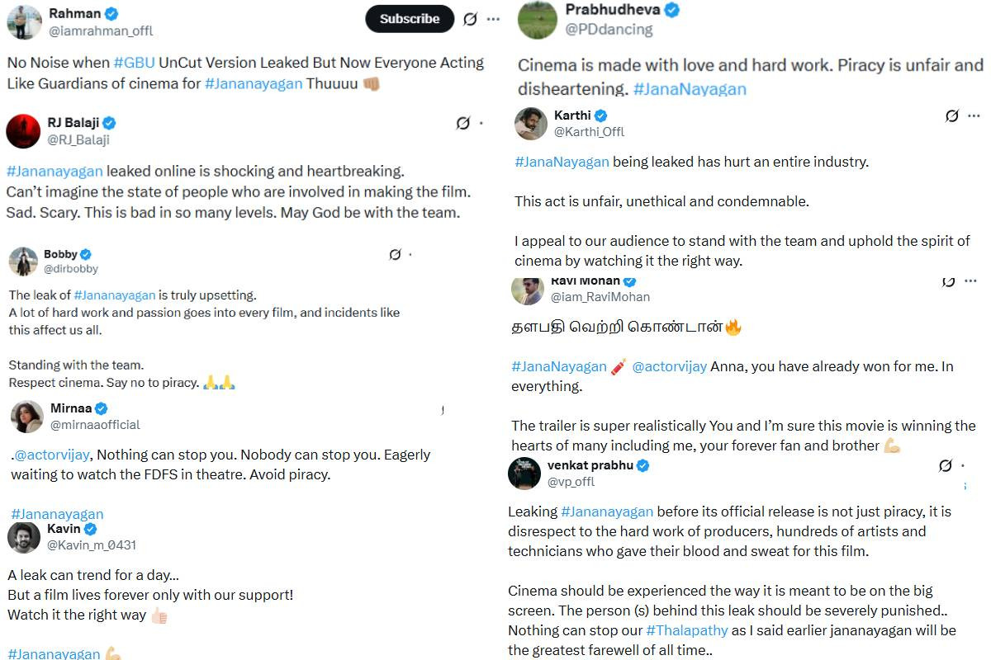
Task: Click Kavin's blue verified checkmark
Action: [x=91, y=529]
